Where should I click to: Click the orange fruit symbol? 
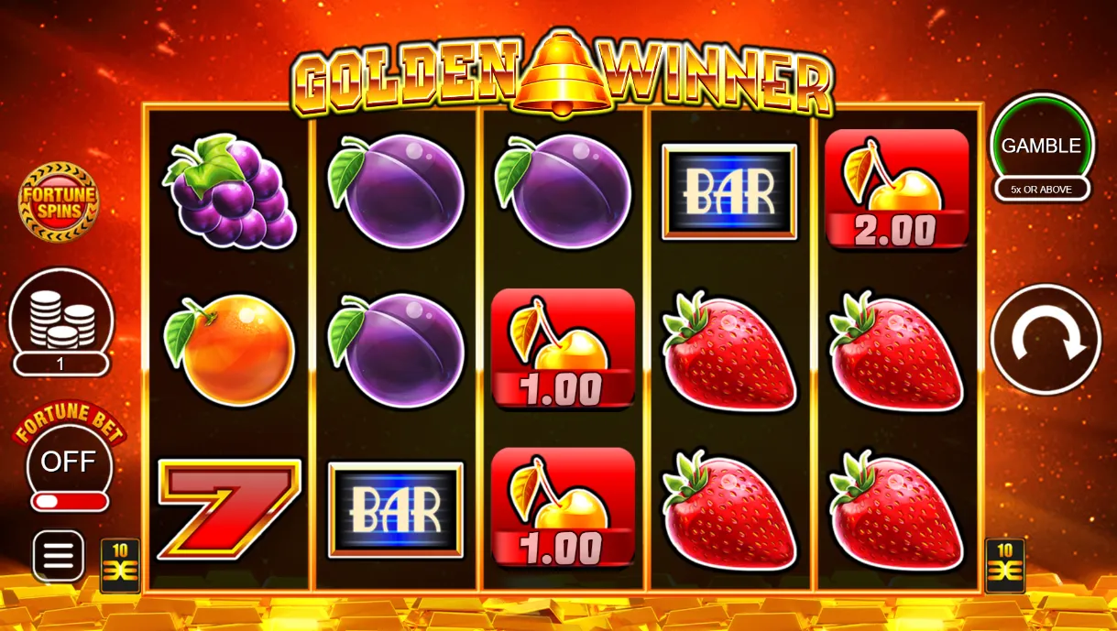tap(229, 350)
